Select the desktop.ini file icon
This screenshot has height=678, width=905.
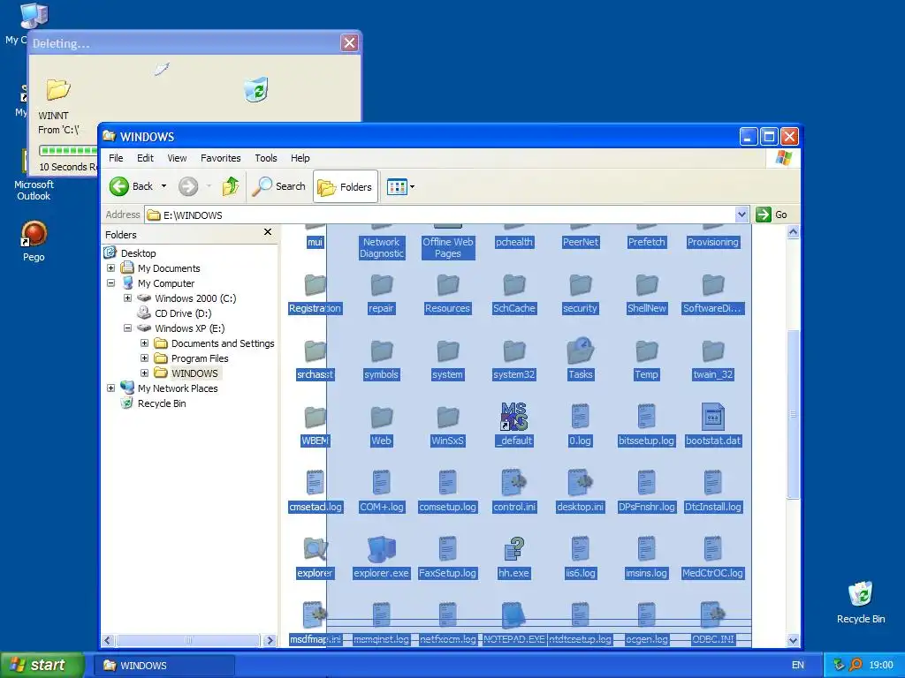[580, 483]
